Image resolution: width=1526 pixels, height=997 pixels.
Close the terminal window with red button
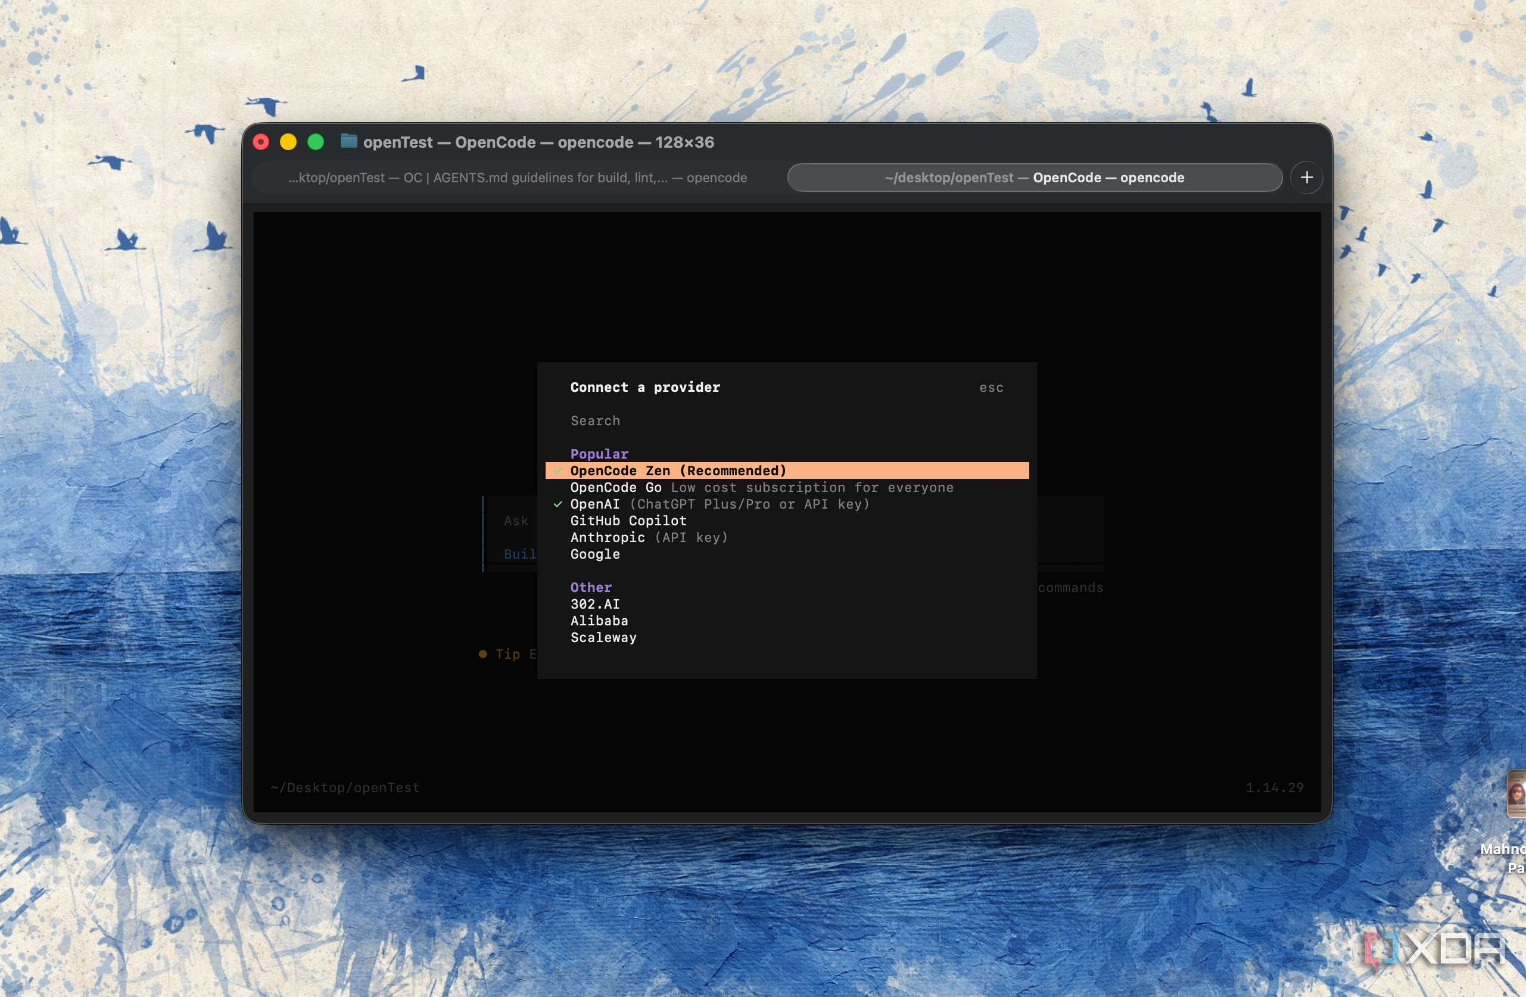[261, 142]
